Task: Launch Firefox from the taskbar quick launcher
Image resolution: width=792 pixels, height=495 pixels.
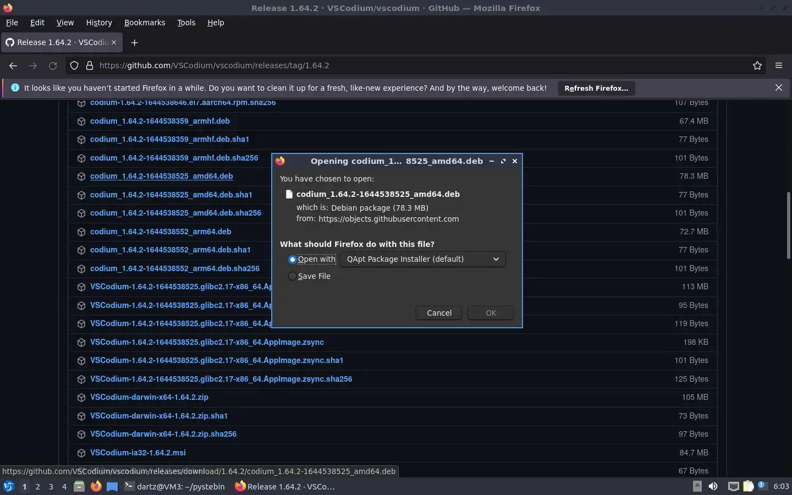Action: point(96,486)
